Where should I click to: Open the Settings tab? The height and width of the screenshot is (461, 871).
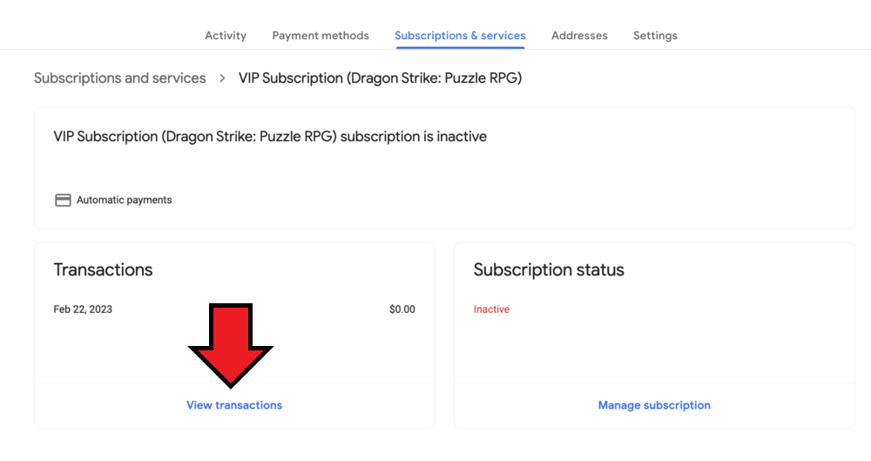[655, 36]
